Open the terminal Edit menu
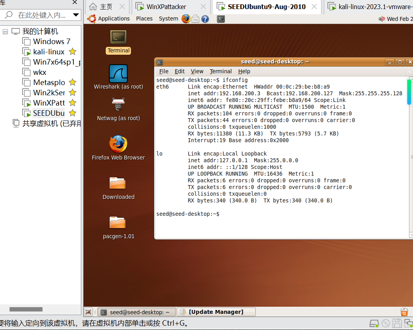The width and height of the screenshot is (413, 330). (179, 71)
